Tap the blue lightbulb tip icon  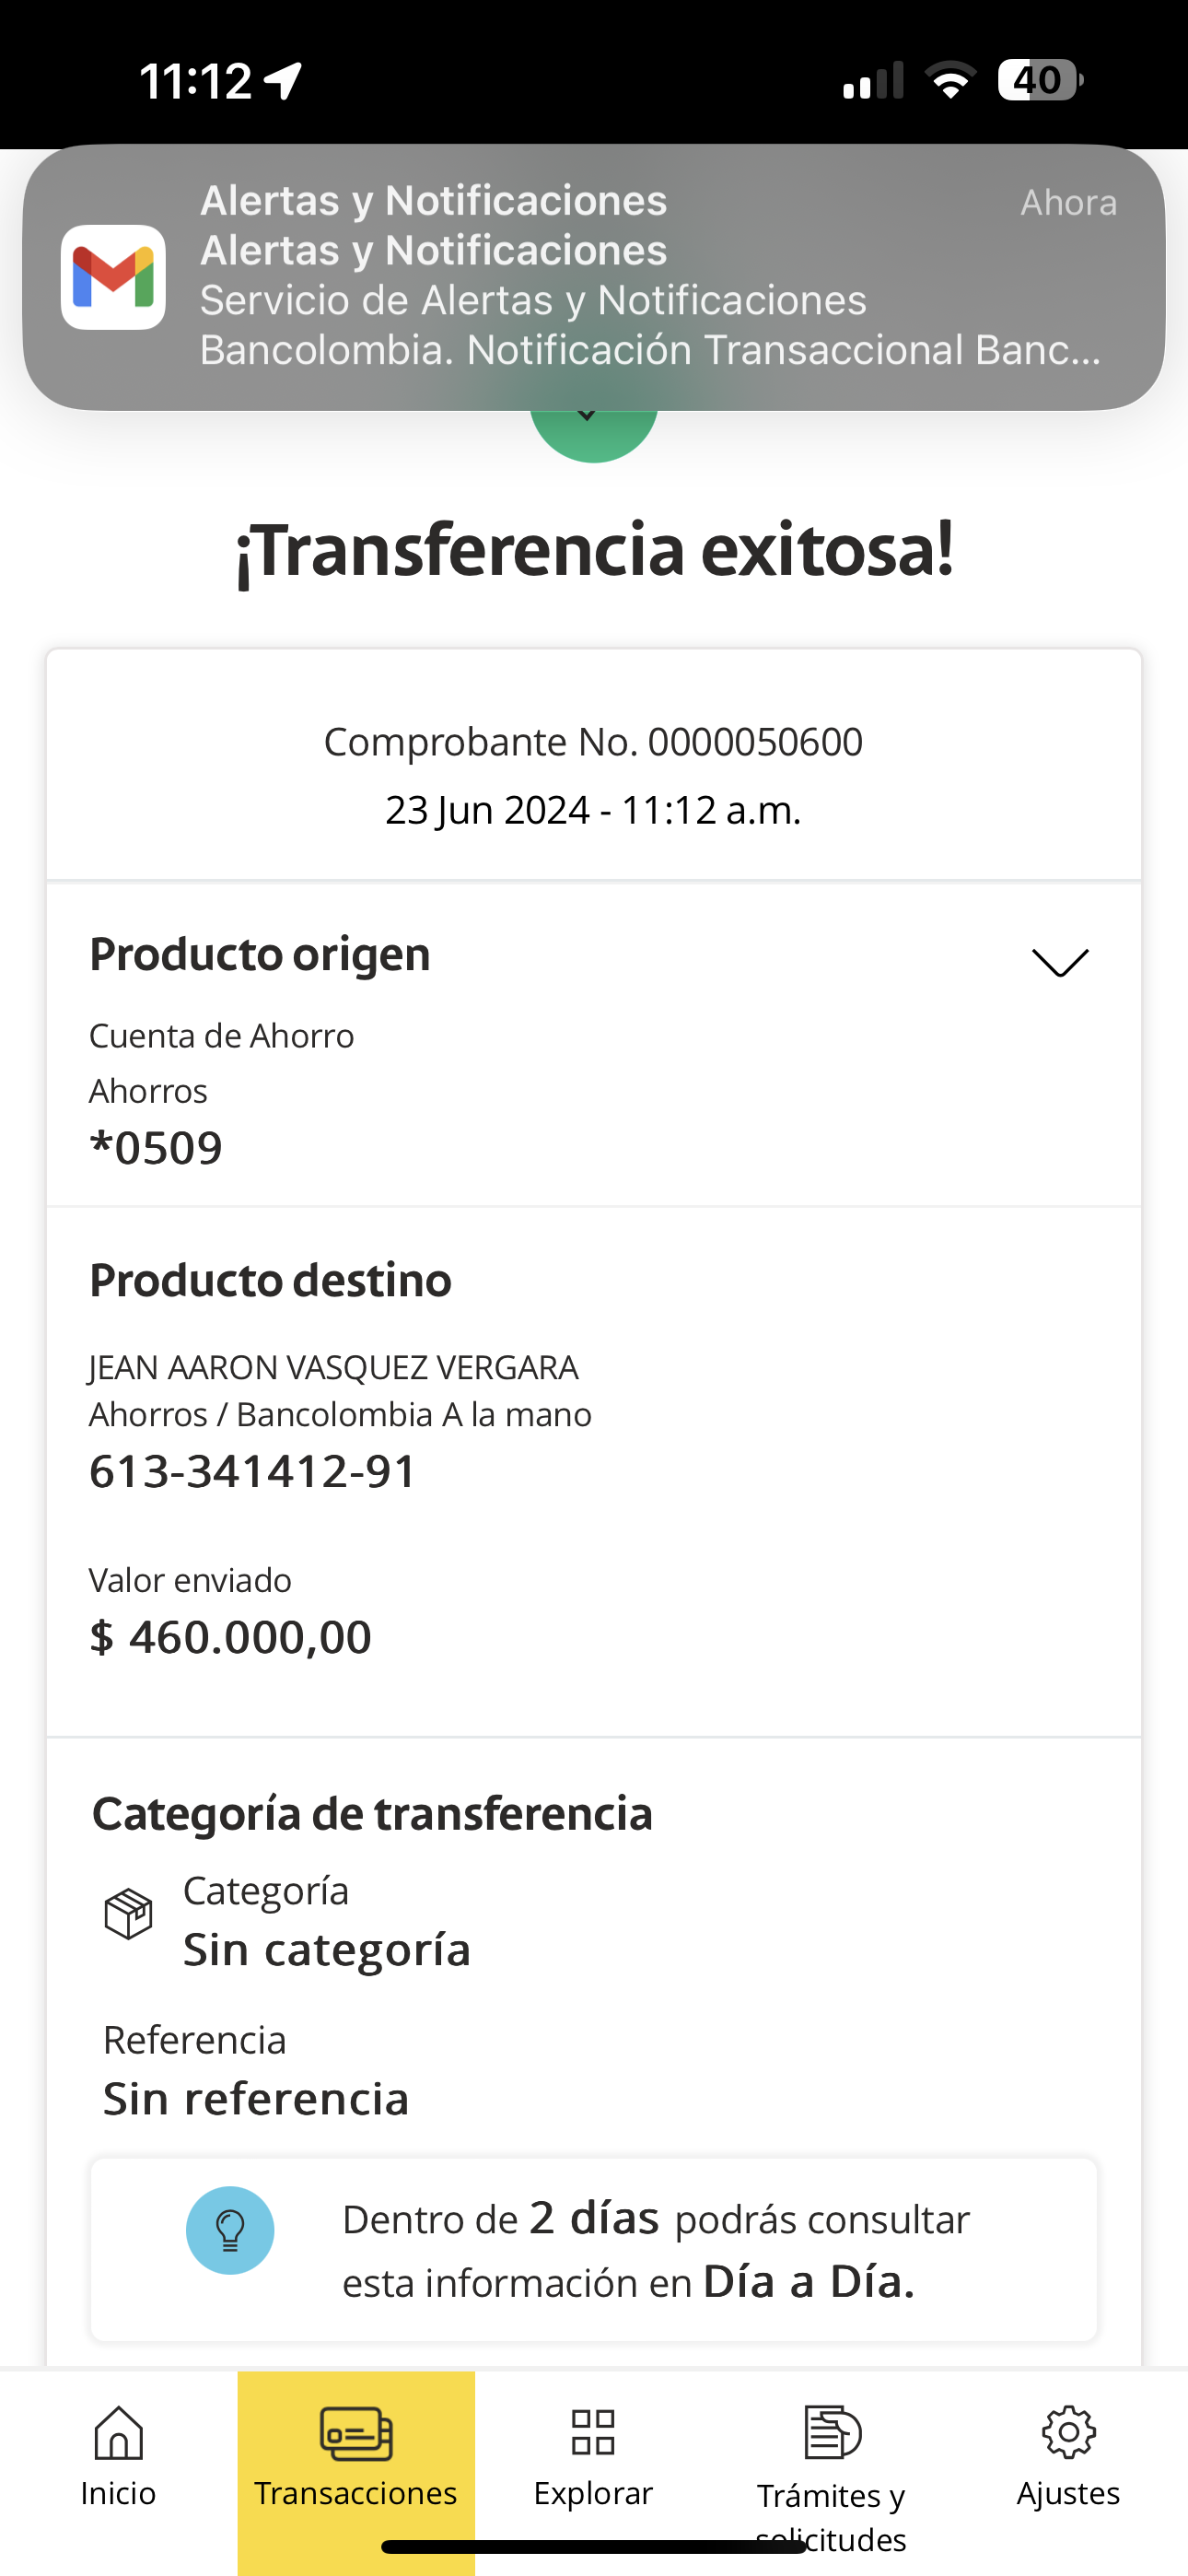pyautogui.click(x=230, y=2230)
